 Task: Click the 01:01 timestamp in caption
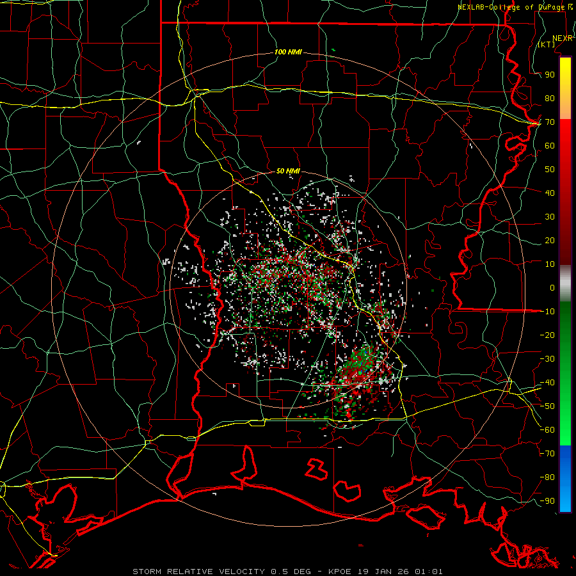pos(428,572)
